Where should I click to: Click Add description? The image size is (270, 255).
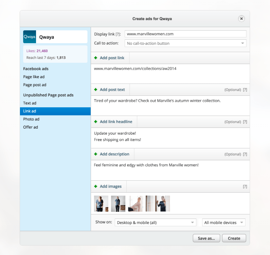(115, 154)
